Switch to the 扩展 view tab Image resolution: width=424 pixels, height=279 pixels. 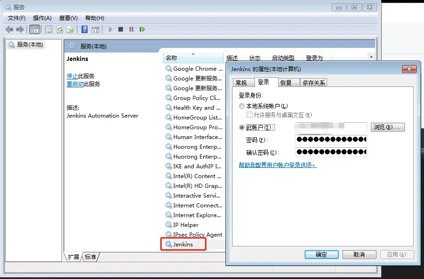[73, 257]
